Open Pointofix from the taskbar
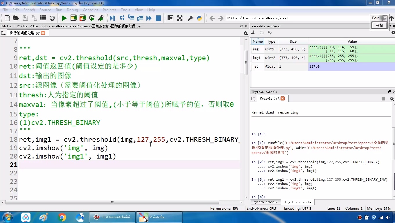 click(x=159, y=217)
